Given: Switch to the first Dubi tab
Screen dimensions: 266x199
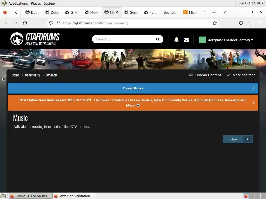Looking at the screenshot, I should click(32, 12).
